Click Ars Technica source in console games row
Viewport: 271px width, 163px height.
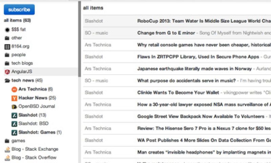(98, 45)
